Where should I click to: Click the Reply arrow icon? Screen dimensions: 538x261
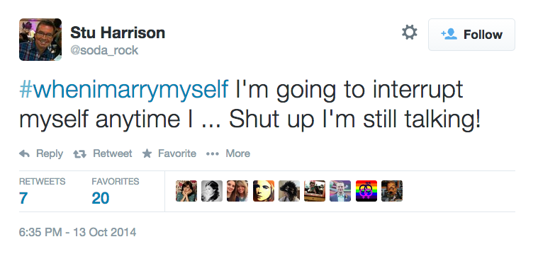coord(24,153)
